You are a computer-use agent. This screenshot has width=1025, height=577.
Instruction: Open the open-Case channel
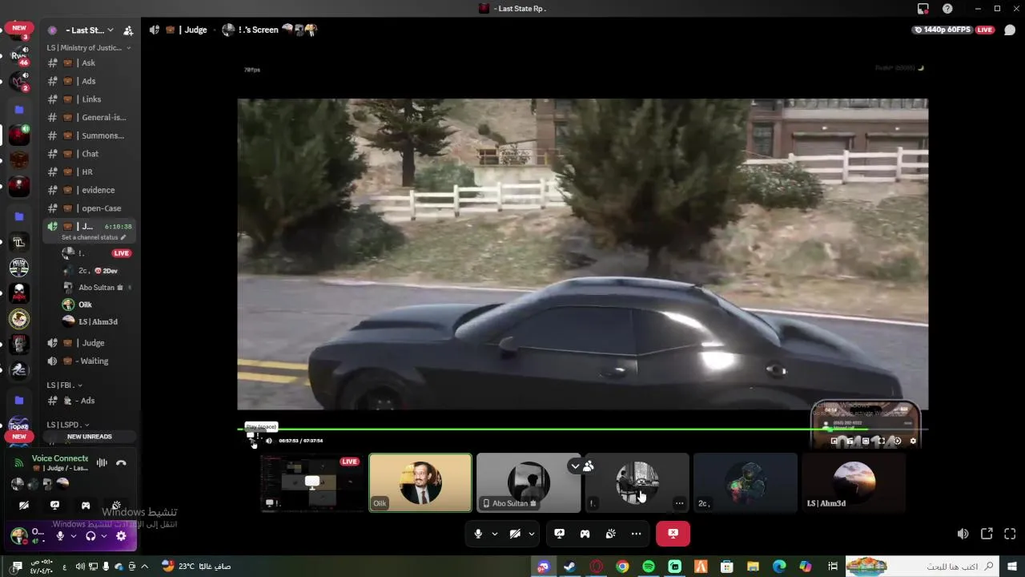pyautogui.click(x=90, y=208)
